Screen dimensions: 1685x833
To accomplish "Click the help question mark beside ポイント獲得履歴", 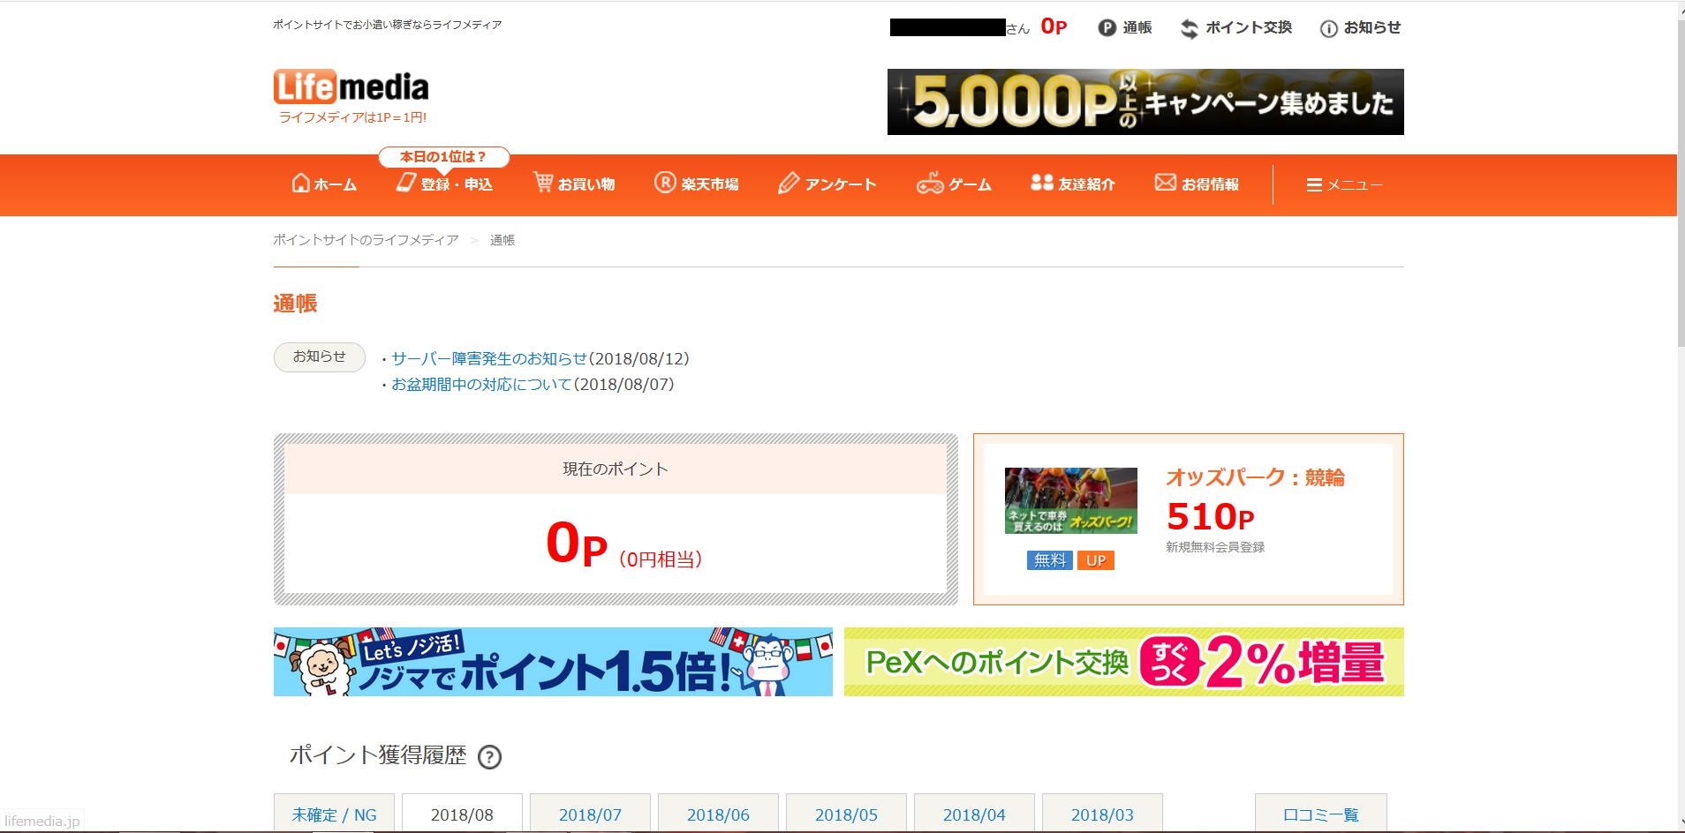I will (489, 757).
